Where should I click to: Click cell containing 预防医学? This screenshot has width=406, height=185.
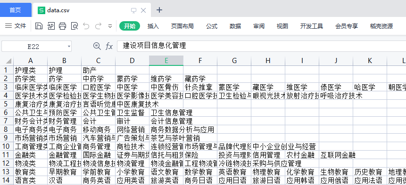click(x=65, y=113)
